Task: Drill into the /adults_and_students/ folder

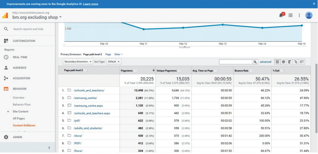Action: [x=88, y=128]
